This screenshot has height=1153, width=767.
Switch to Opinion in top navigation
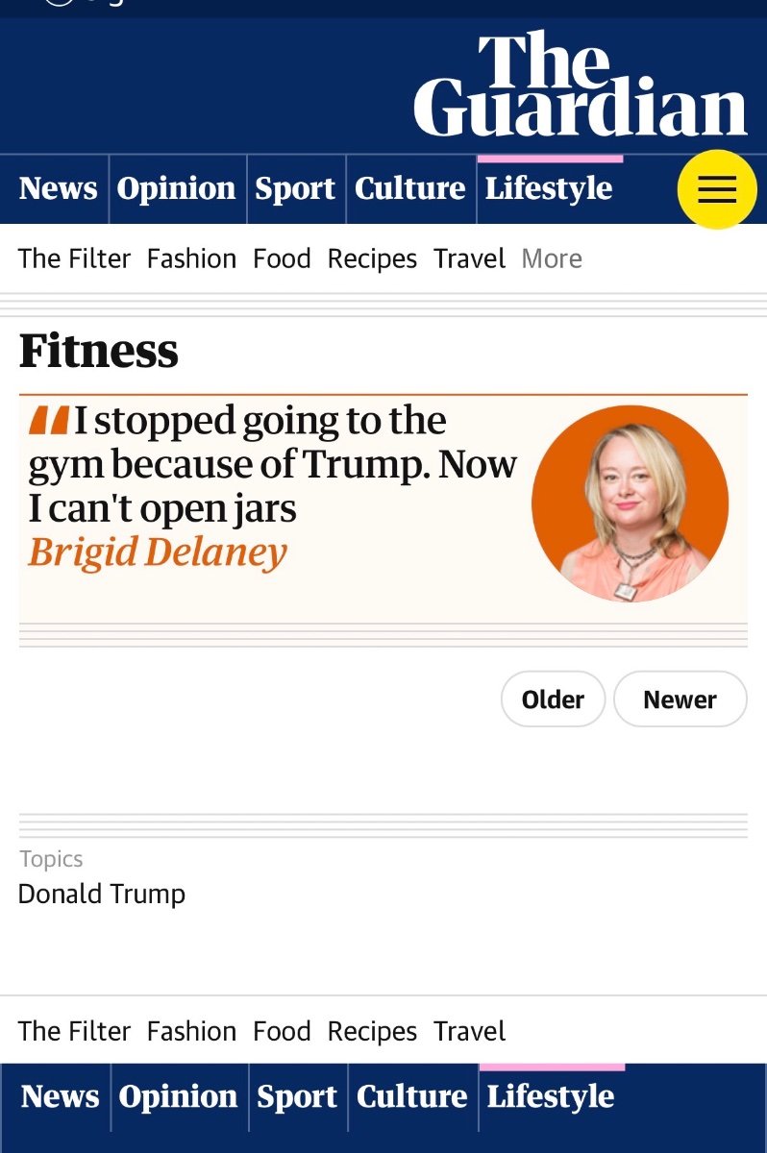pyautogui.click(x=176, y=188)
